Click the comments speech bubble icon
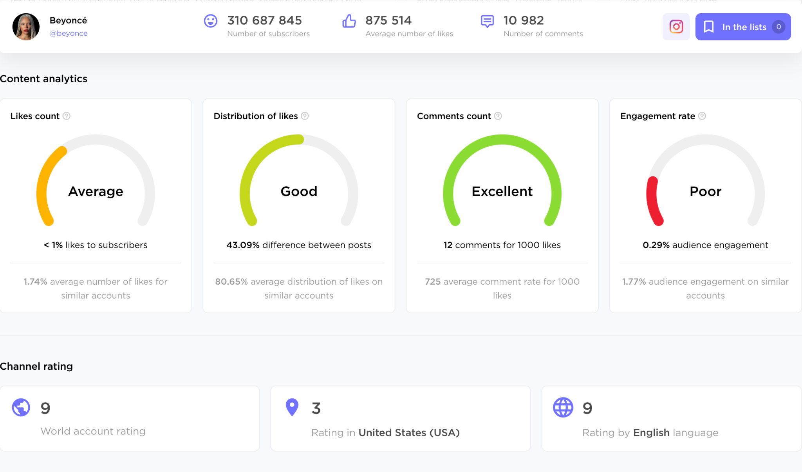This screenshot has height=472, width=802. click(x=487, y=21)
